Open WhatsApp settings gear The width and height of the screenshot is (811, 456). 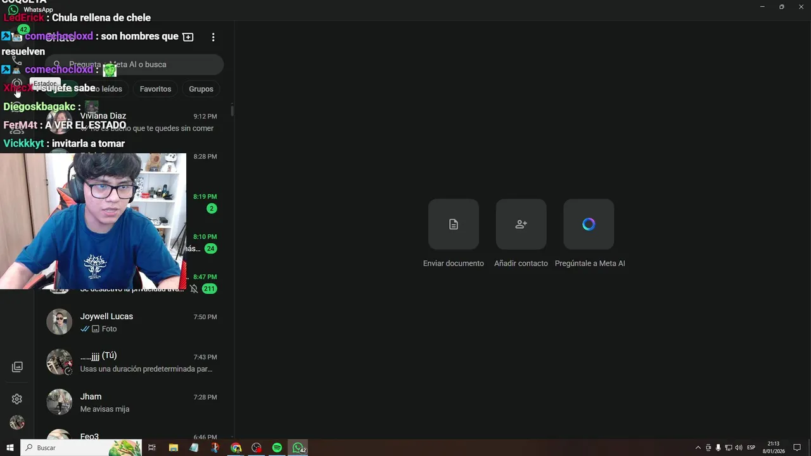tap(17, 399)
